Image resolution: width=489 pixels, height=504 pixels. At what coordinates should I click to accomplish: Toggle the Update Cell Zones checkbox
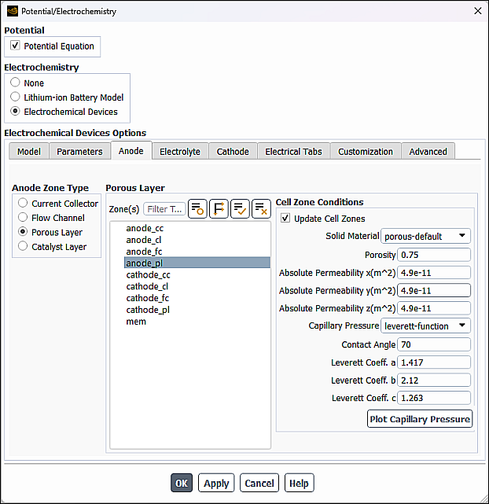tap(285, 218)
